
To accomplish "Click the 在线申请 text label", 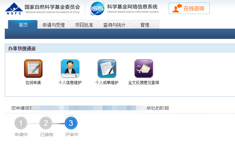I will [33, 83].
